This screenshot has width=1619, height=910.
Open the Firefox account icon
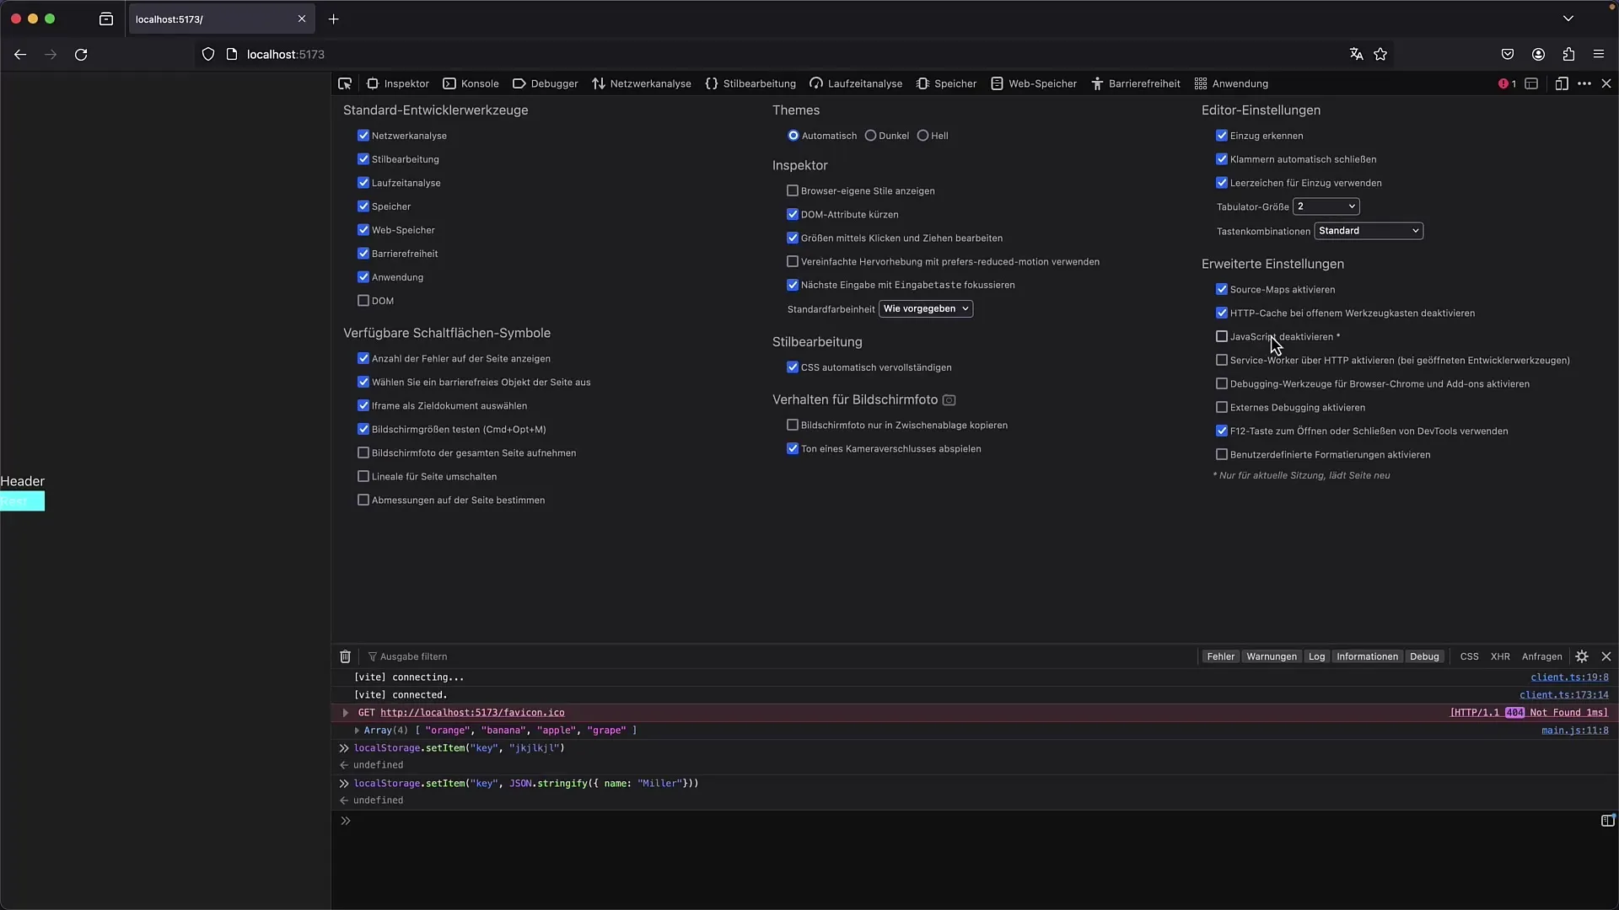point(1538,54)
